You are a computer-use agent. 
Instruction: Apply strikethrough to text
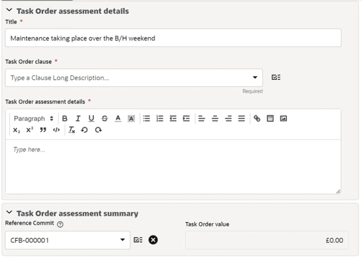click(105, 119)
